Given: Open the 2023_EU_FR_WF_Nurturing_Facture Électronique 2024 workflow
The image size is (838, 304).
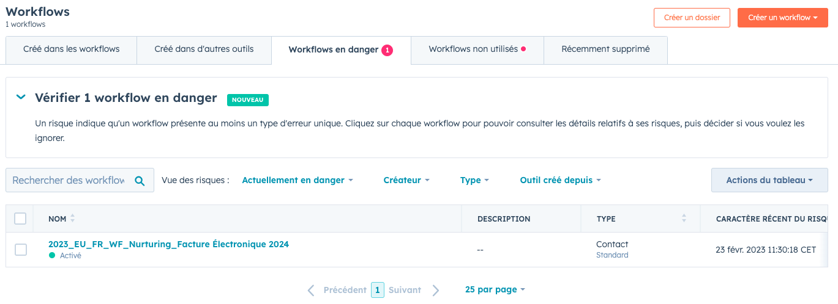Looking at the screenshot, I should [x=168, y=244].
